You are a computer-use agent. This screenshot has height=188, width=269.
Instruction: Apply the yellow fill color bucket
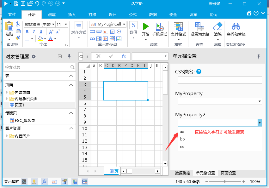tap(40, 39)
